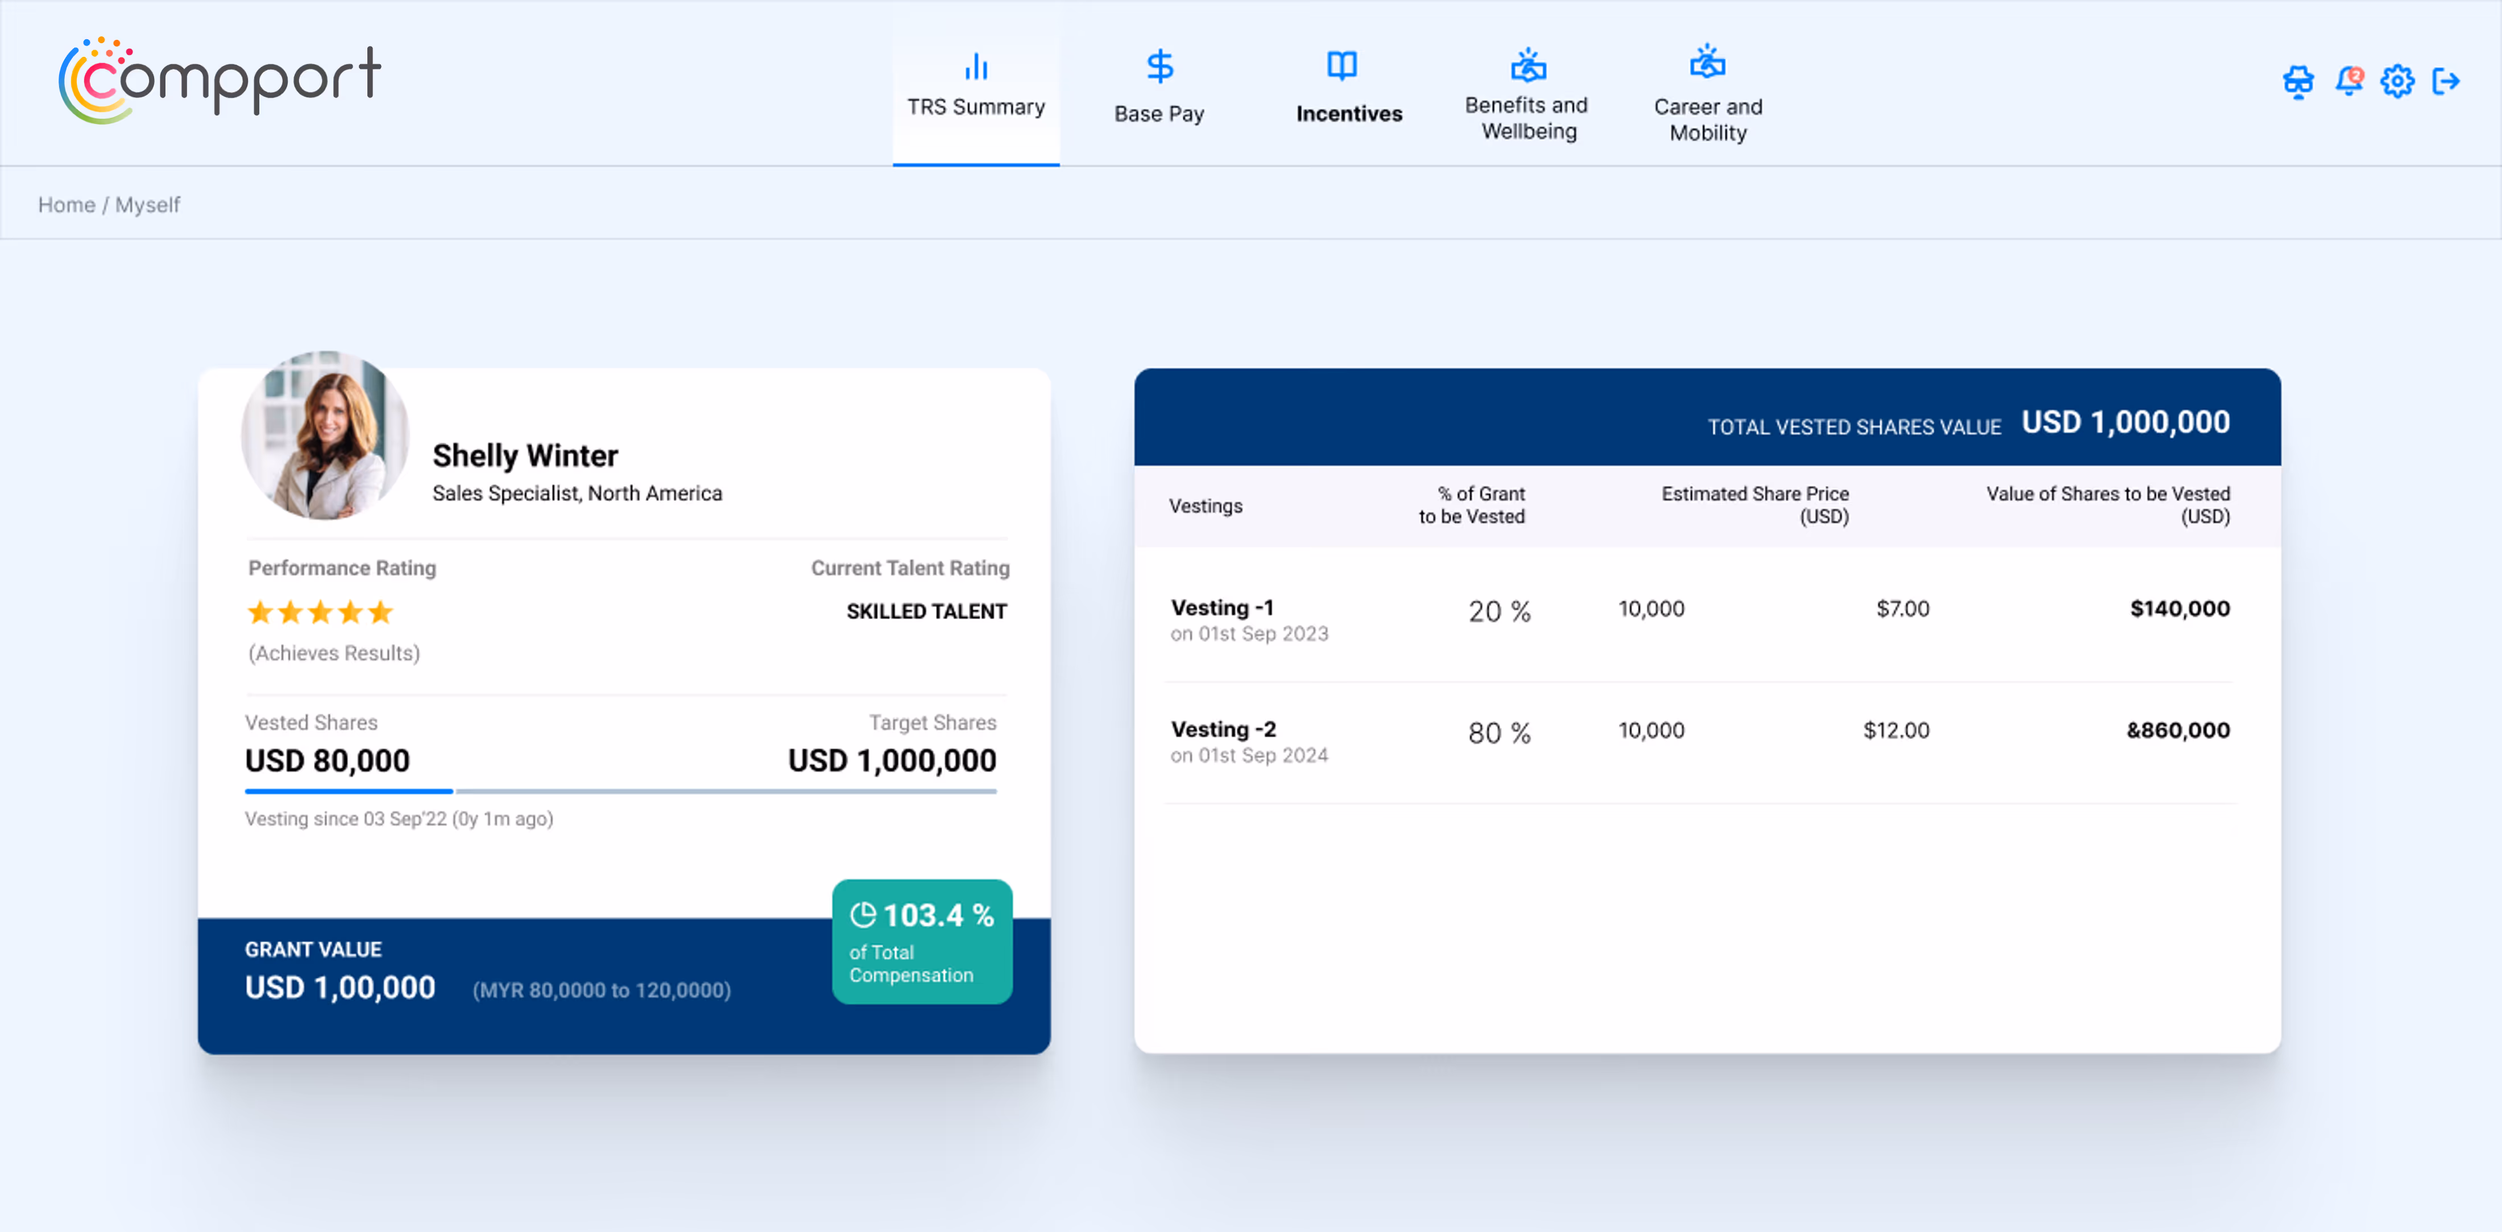Click the Myself breadcrumb entry
The height and width of the screenshot is (1232, 2502).
pos(148,204)
